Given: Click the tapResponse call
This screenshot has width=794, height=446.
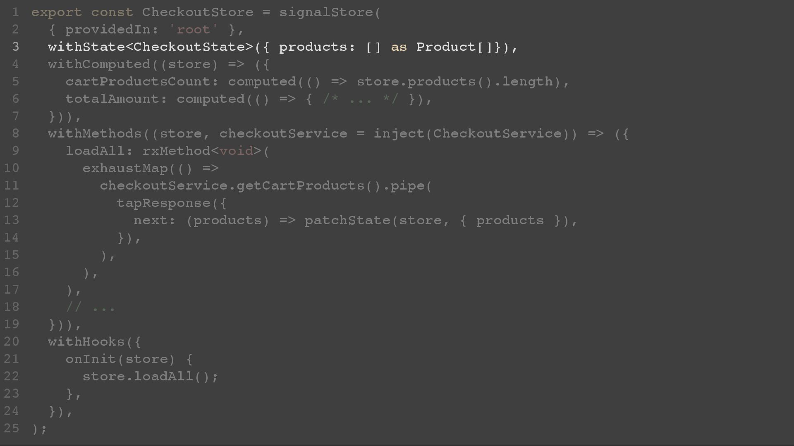Looking at the screenshot, I should (164, 203).
